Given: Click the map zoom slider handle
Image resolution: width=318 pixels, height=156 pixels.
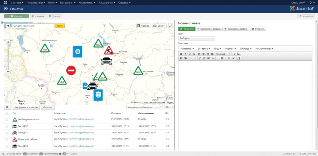Looking at the screenshot, I should [8, 61].
